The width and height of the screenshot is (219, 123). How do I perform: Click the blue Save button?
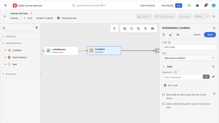(x=210, y=35)
